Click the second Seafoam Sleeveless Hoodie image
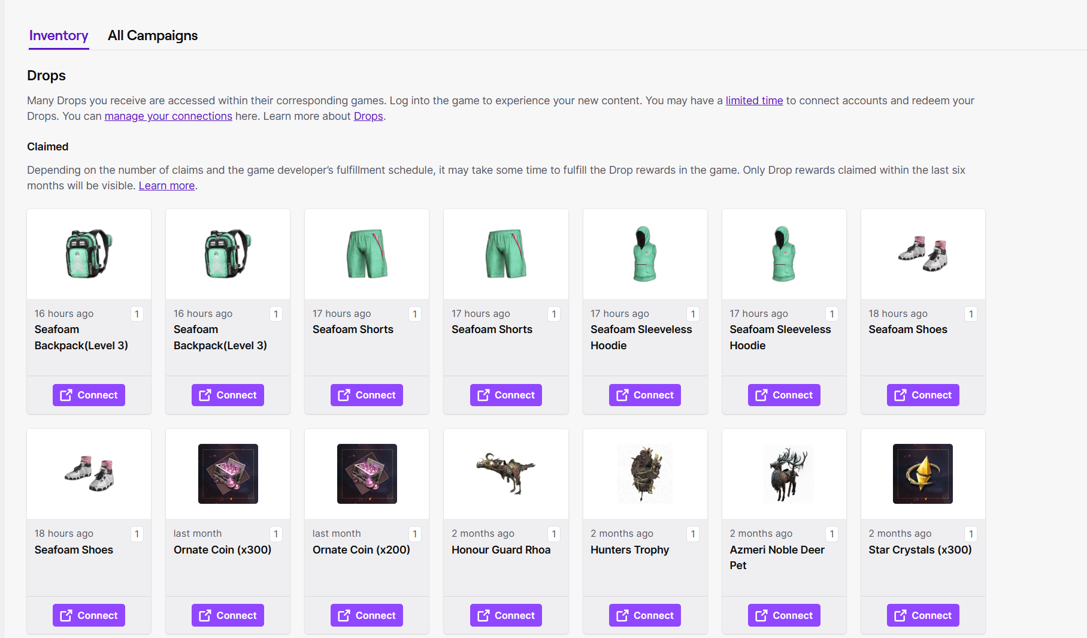The height and width of the screenshot is (638, 1087). point(784,254)
